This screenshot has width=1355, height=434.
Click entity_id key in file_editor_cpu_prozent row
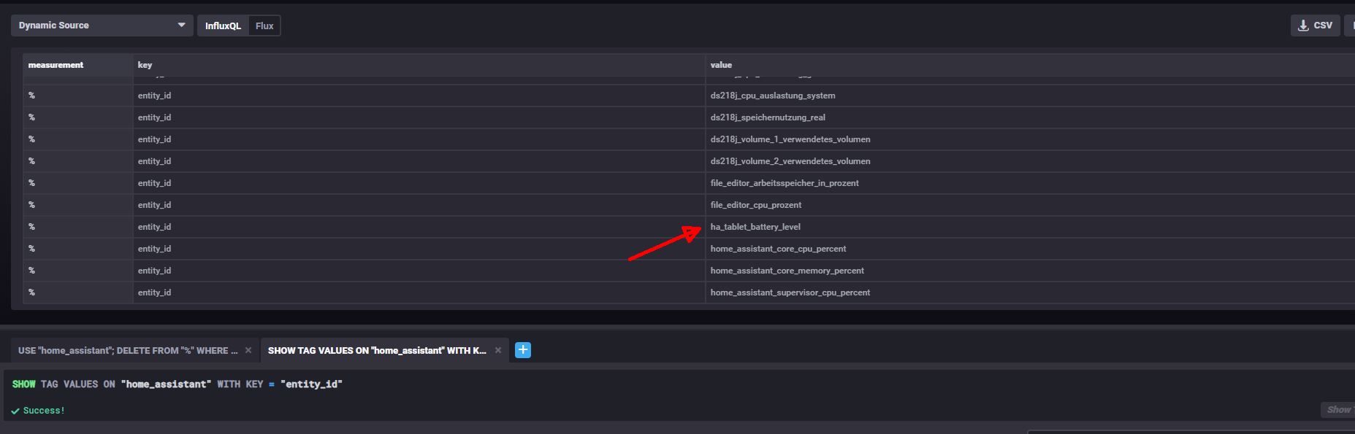(154, 205)
